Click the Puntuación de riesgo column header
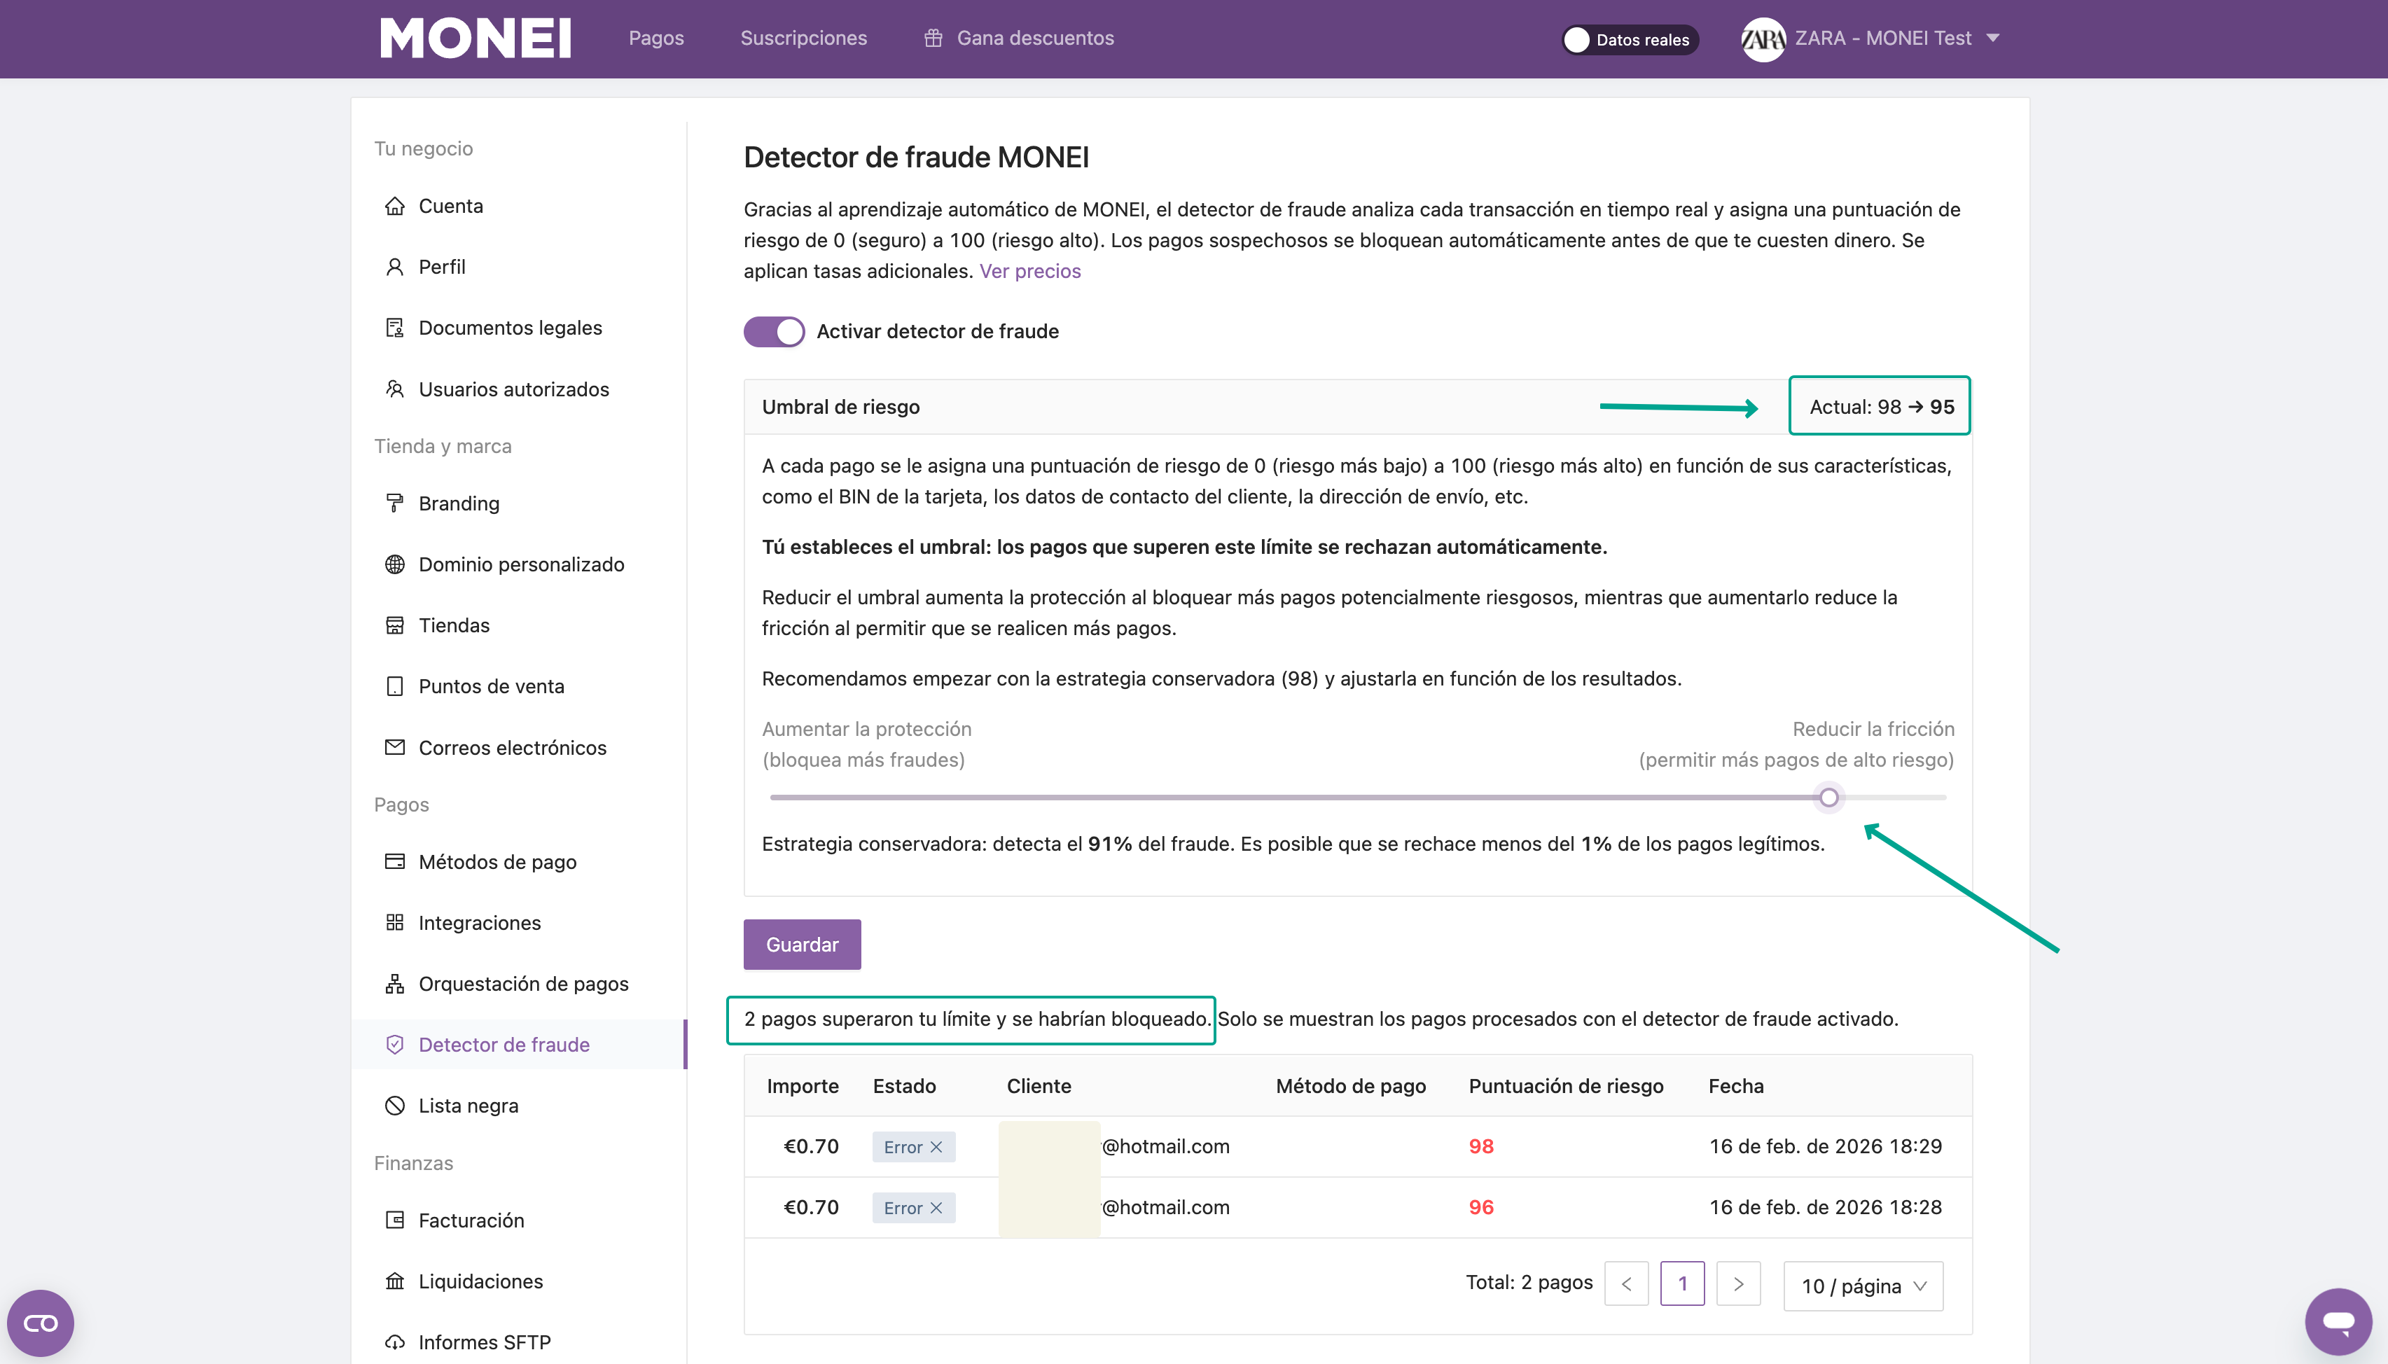 coord(1565,1086)
